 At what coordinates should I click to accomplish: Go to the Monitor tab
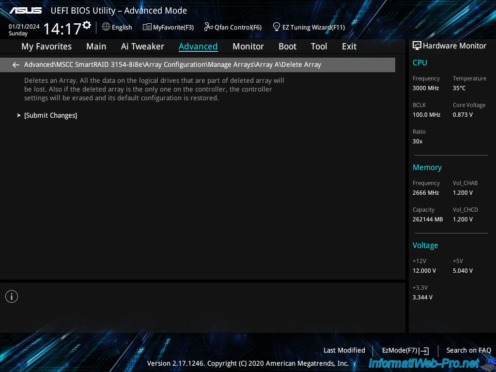click(x=248, y=46)
